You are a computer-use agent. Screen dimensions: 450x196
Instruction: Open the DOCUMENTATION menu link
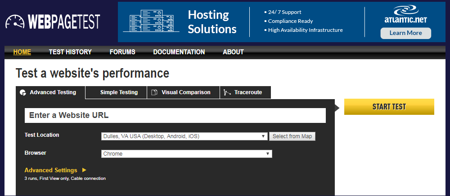[179, 52]
